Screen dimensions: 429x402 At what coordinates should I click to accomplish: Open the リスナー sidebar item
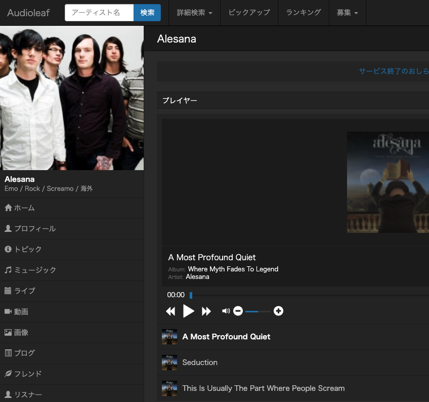coord(72,393)
